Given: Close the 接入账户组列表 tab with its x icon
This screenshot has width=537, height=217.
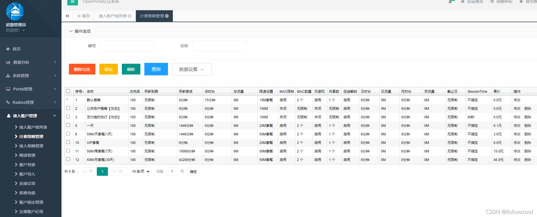Looking at the screenshot, I should pyautogui.click(x=130, y=16).
